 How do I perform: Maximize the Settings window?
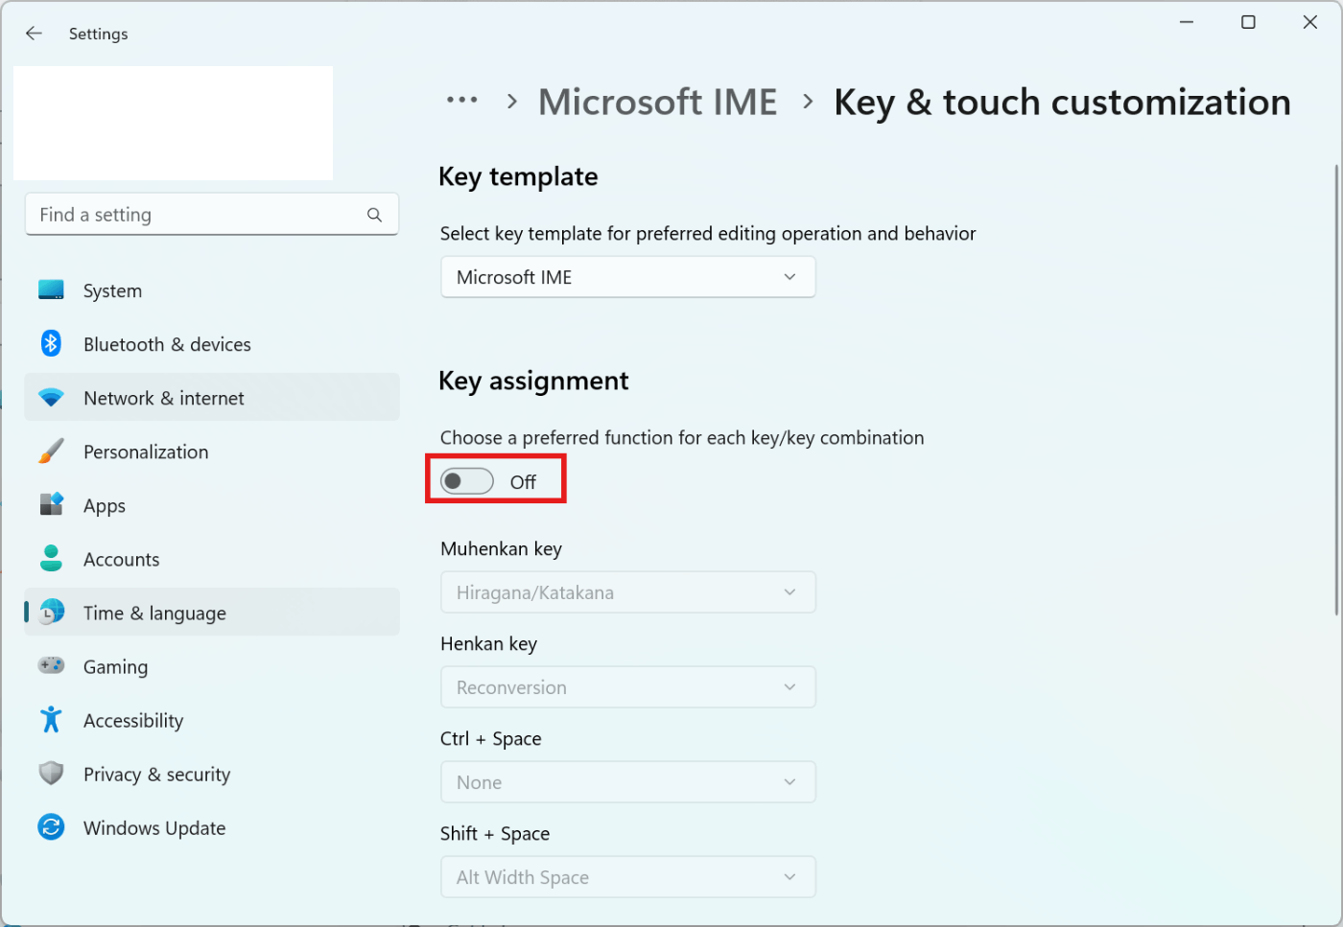click(x=1248, y=22)
